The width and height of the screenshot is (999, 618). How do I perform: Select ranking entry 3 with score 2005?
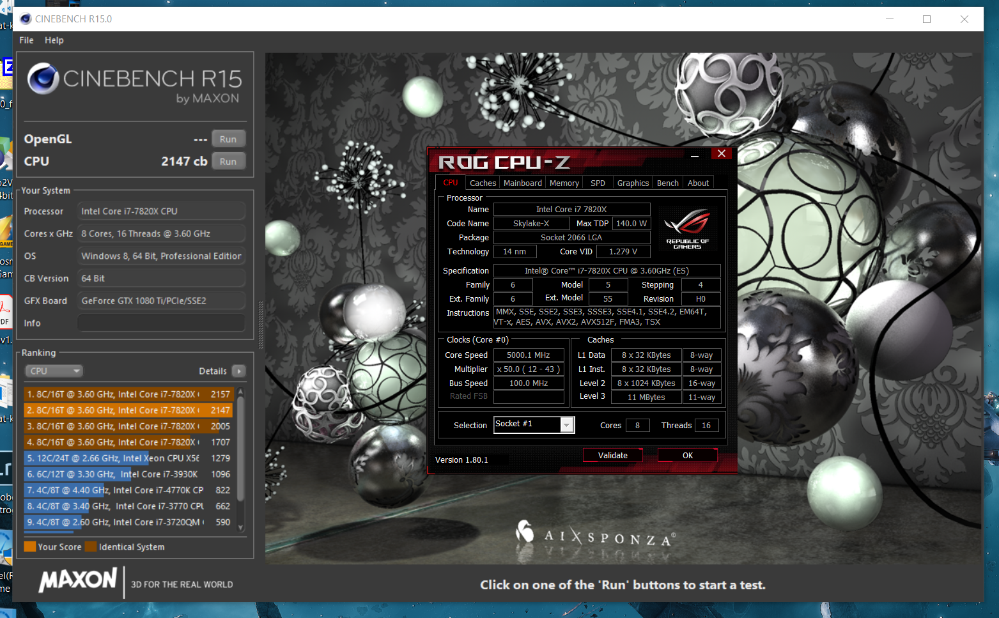tap(128, 426)
